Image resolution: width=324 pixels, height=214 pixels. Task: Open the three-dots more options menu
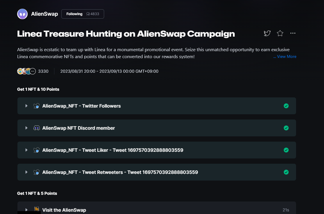pyautogui.click(x=293, y=33)
